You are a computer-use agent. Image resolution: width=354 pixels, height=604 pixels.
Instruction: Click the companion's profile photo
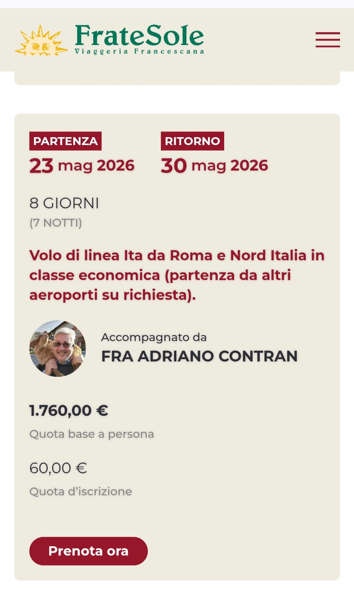click(58, 348)
